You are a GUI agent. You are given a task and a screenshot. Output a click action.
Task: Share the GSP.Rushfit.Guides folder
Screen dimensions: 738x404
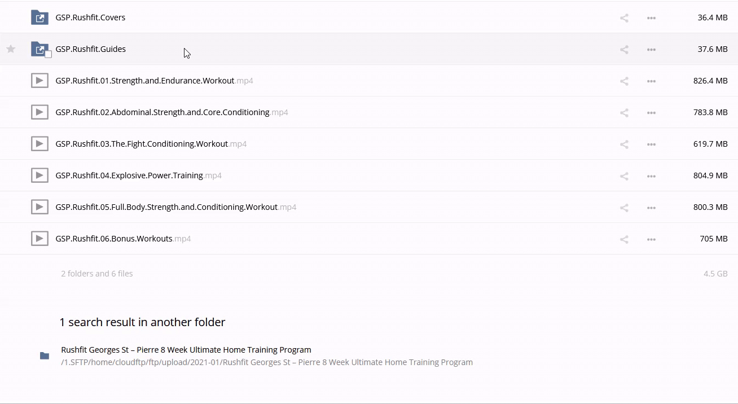pos(624,50)
